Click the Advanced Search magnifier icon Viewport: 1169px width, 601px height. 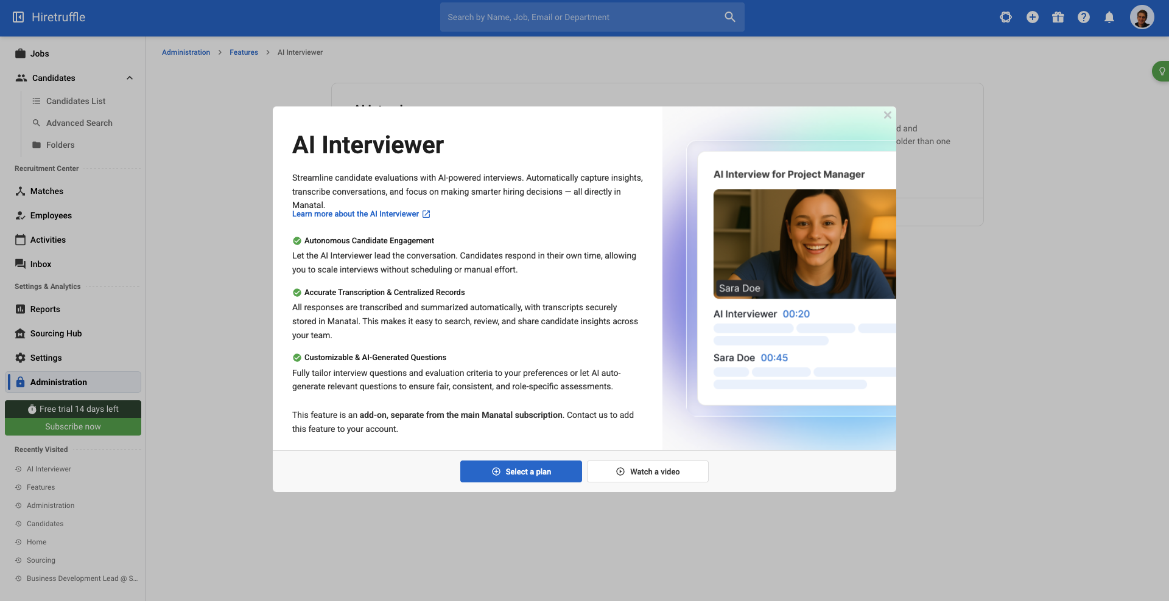tap(37, 123)
